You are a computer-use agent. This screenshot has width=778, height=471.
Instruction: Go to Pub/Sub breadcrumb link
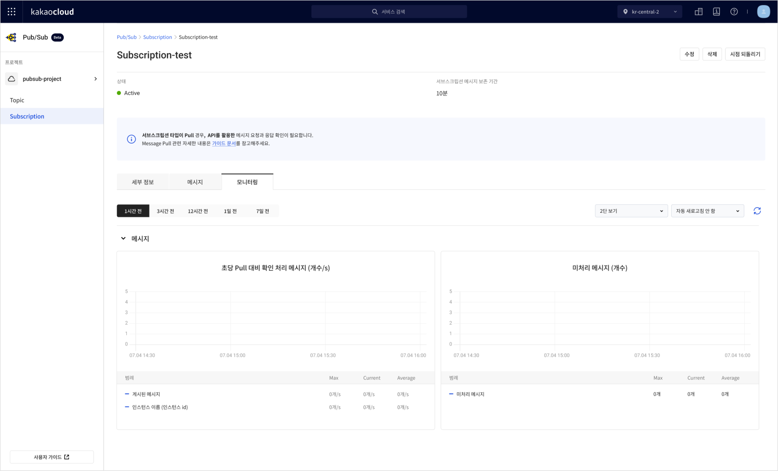[x=127, y=37]
